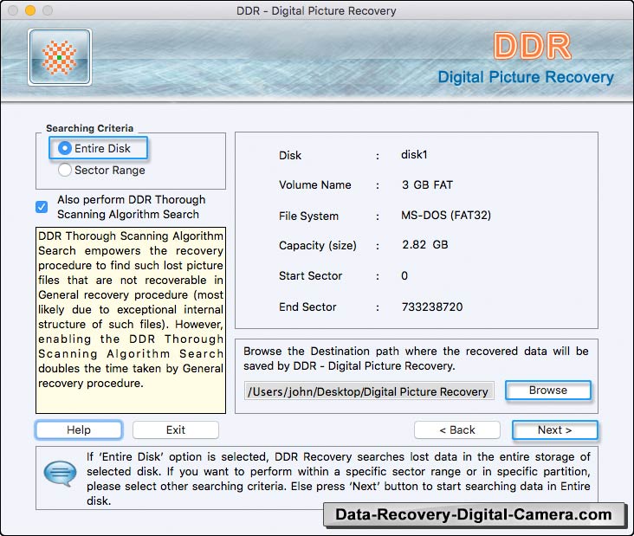
Task: Click the Digital Picture Recovery heading text
Action: click(x=526, y=77)
